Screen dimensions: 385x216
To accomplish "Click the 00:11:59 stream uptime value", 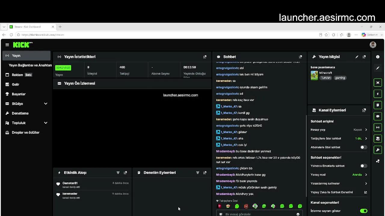I will tap(190, 67).
